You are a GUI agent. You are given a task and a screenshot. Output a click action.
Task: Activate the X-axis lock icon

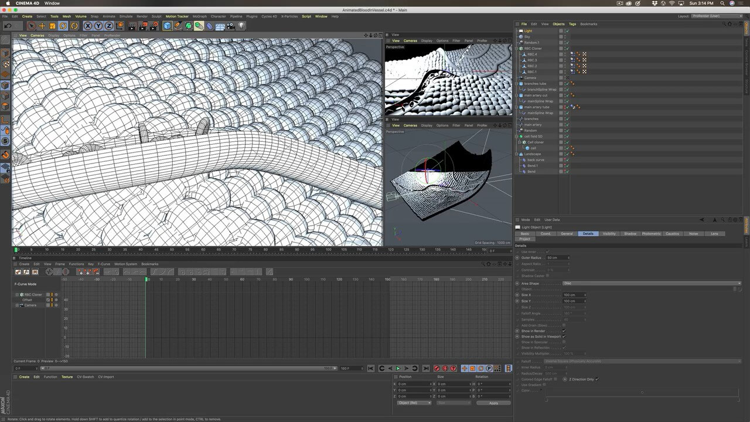tap(87, 26)
